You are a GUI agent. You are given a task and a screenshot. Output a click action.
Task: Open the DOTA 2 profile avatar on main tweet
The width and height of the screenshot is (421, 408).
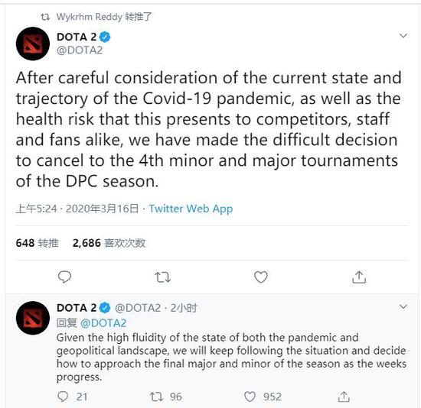[x=33, y=44]
